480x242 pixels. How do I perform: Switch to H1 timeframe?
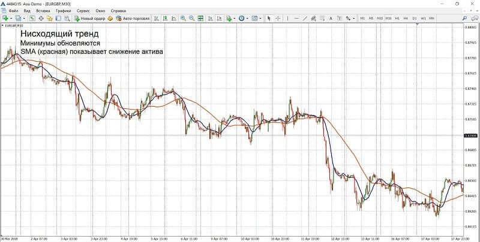click(x=397, y=19)
